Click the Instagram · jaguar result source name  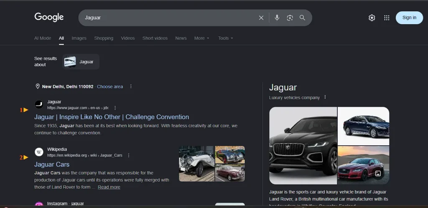66,204
